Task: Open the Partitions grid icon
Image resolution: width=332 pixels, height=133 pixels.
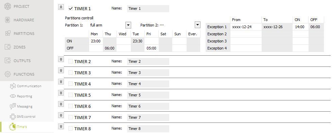Action: point(7,33)
